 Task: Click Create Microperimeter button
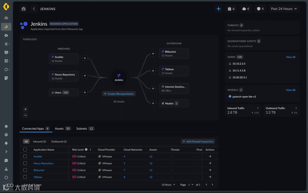coord(119,94)
